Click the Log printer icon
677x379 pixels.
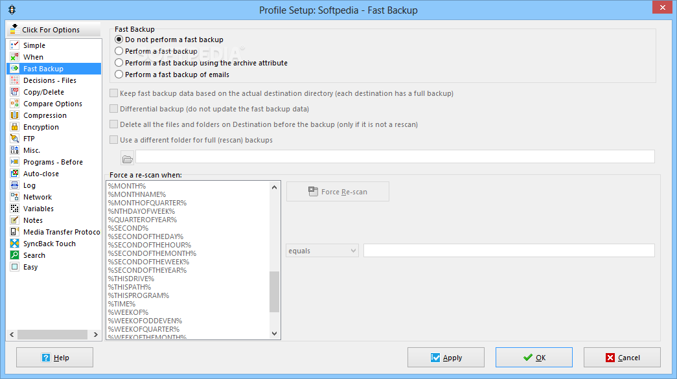(x=15, y=185)
